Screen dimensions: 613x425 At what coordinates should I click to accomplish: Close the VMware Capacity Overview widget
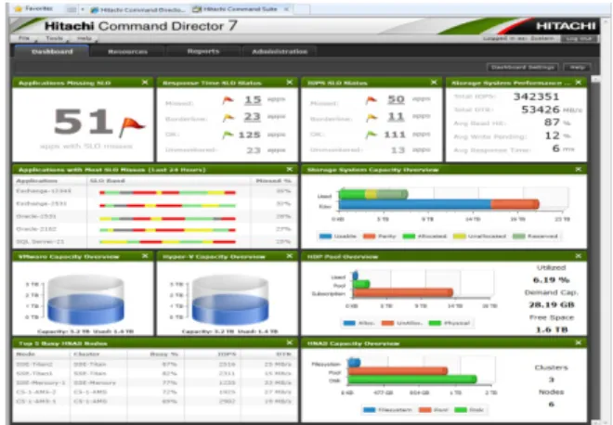tap(145, 256)
